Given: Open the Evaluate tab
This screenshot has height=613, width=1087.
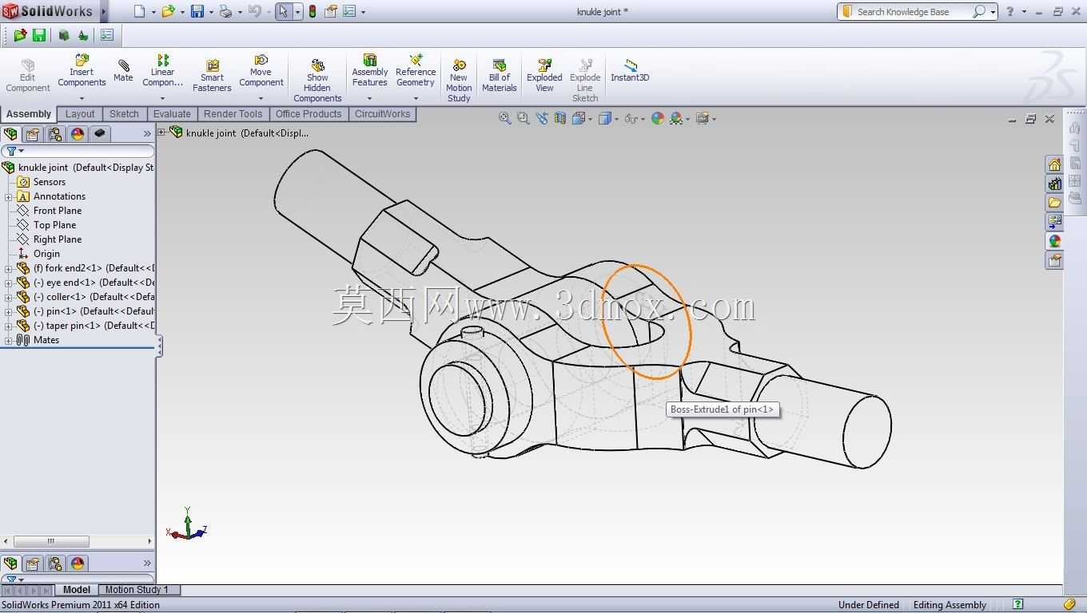Looking at the screenshot, I should click(x=172, y=114).
